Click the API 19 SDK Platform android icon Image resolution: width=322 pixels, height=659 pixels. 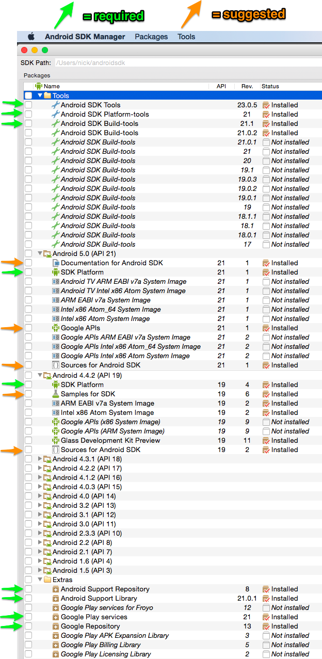[x=56, y=384]
